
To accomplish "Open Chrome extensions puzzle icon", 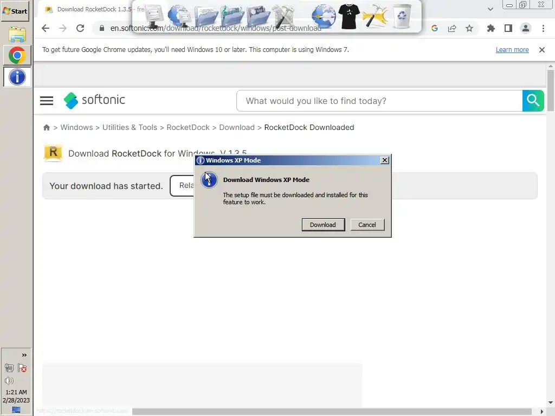I will (491, 28).
